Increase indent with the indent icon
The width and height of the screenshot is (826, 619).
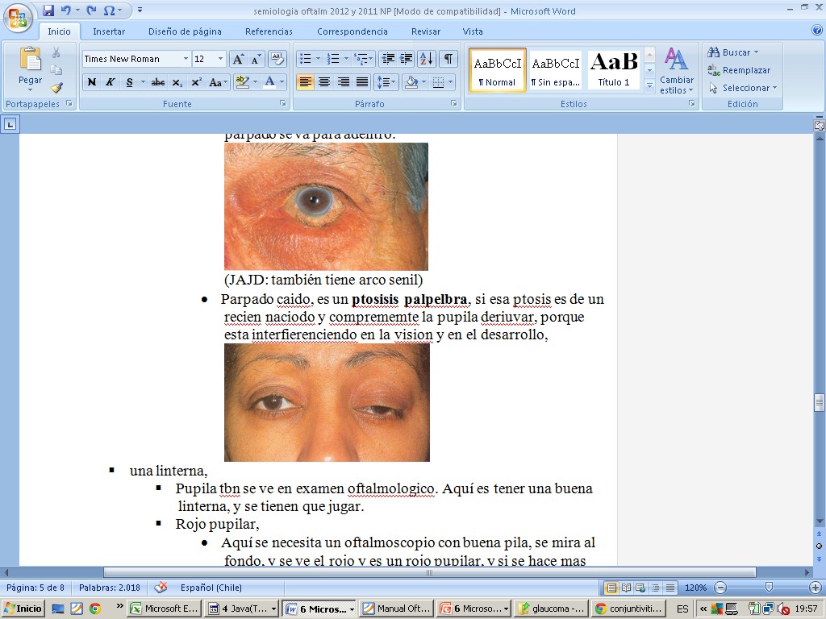407,59
